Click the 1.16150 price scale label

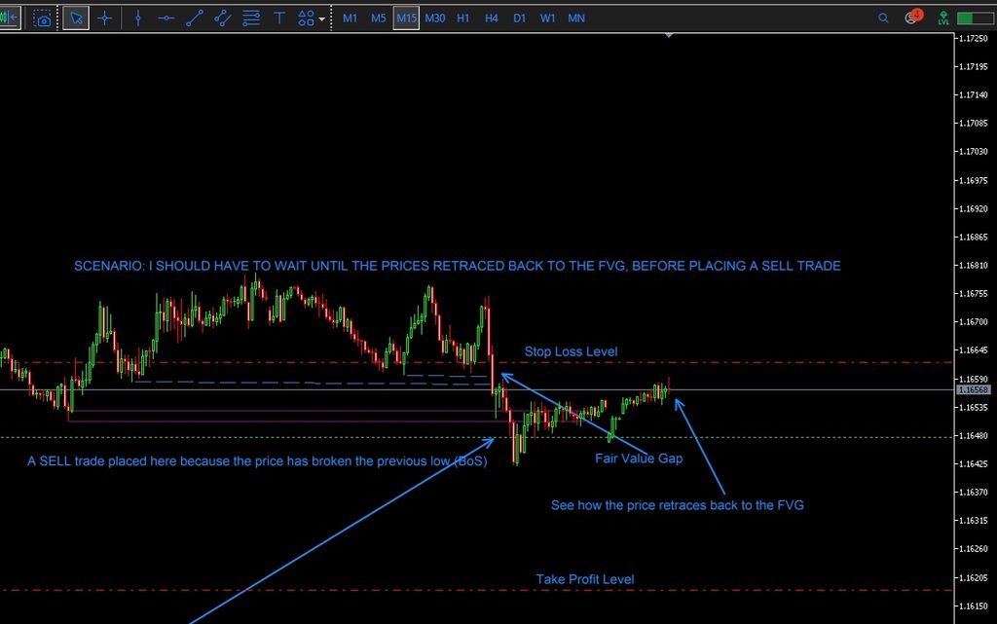[974, 606]
